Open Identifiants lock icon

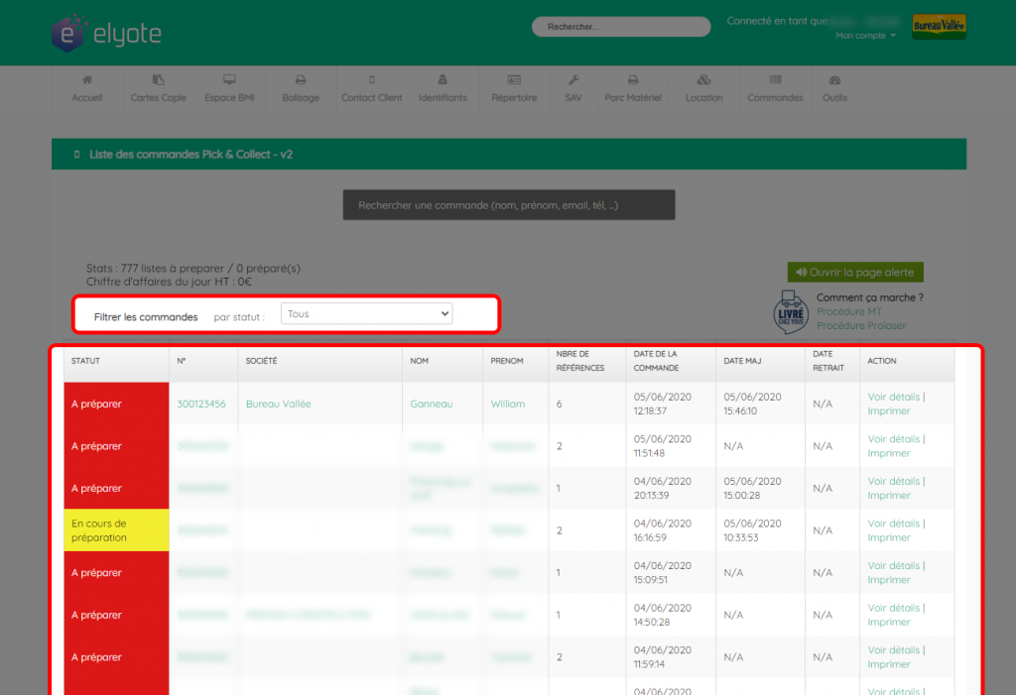(443, 79)
